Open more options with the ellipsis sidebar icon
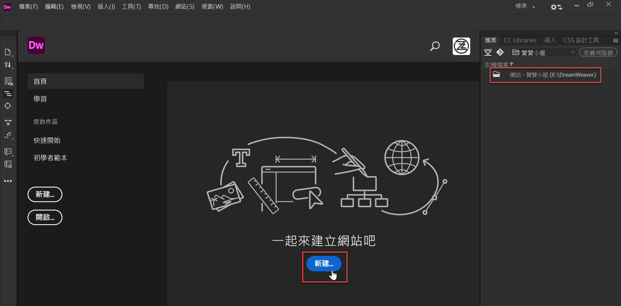 pos(8,181)
